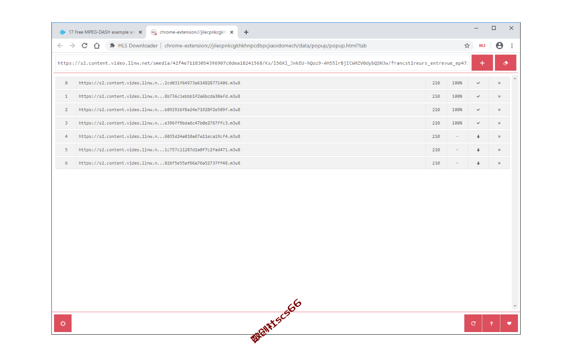This screenshot has width=572, height=357.
Task: Click the dash progress cell in row 5
Action: [457, 150]
